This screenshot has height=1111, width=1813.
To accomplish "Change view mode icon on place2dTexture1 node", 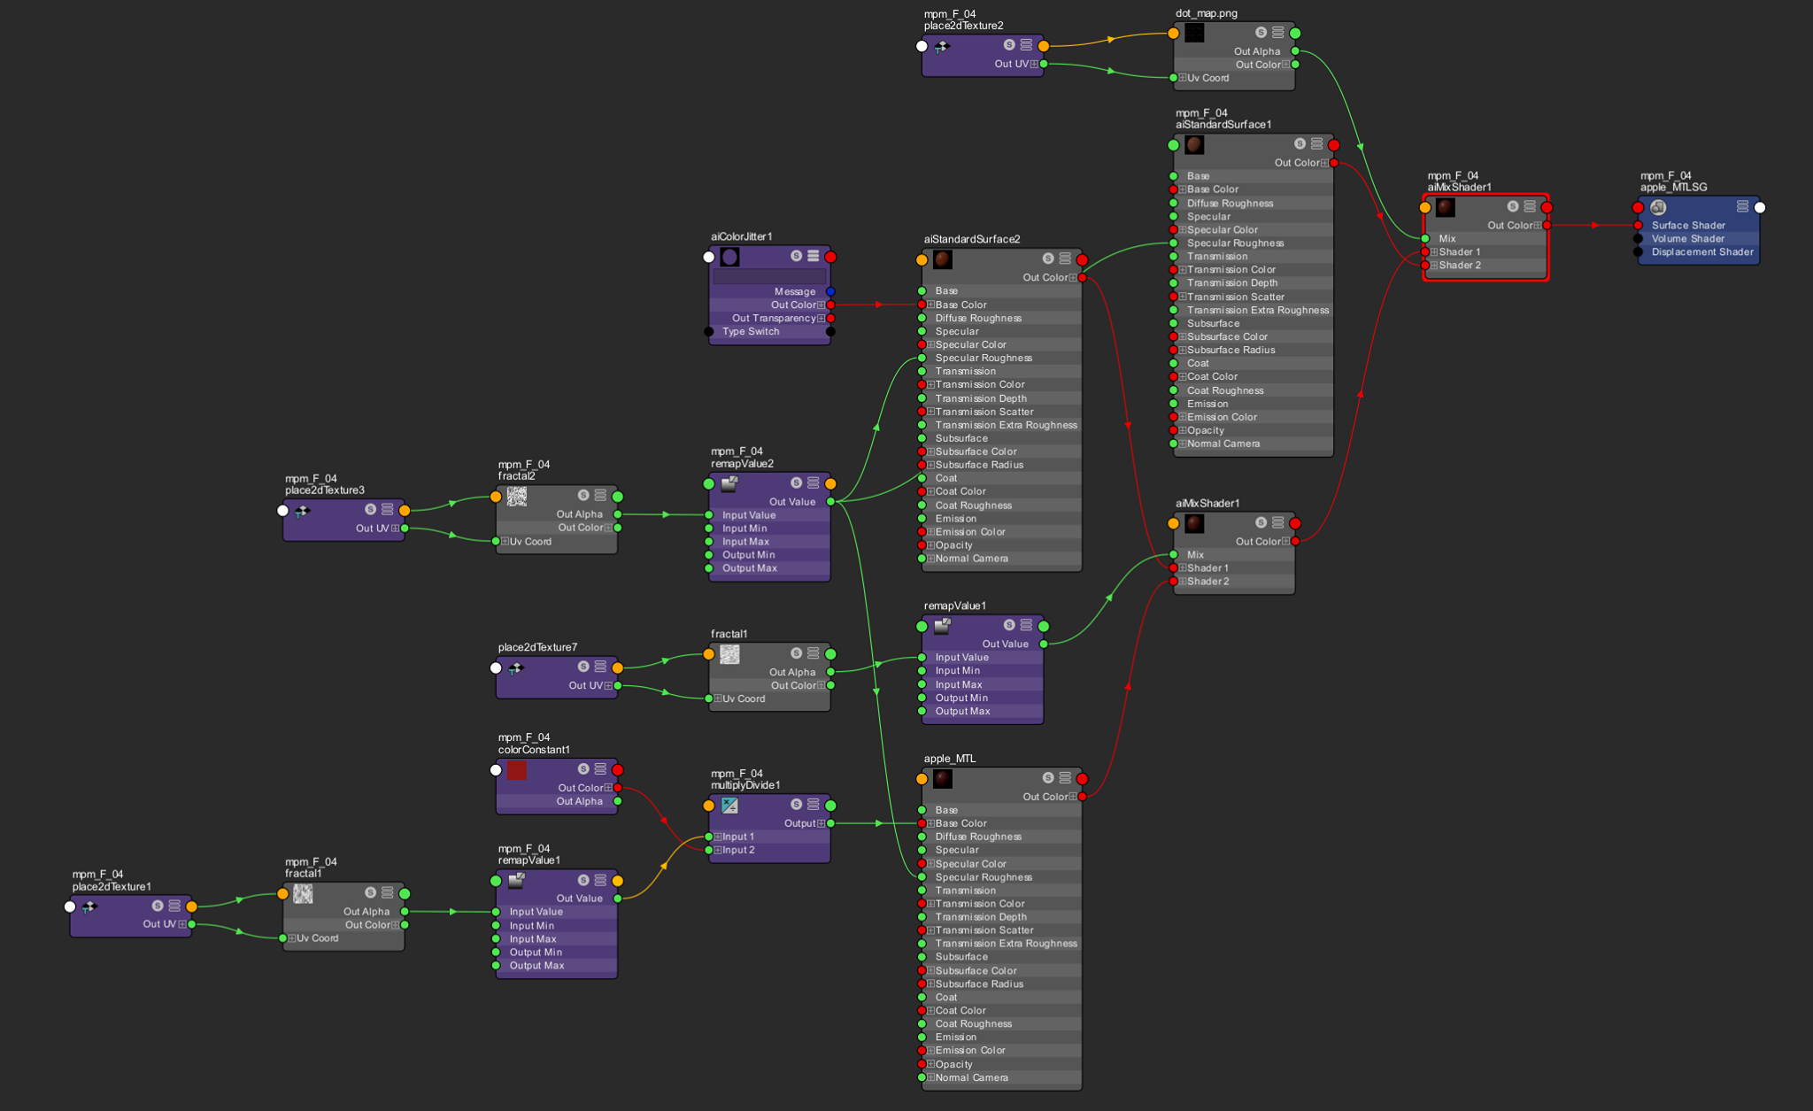I will (174, 906).
